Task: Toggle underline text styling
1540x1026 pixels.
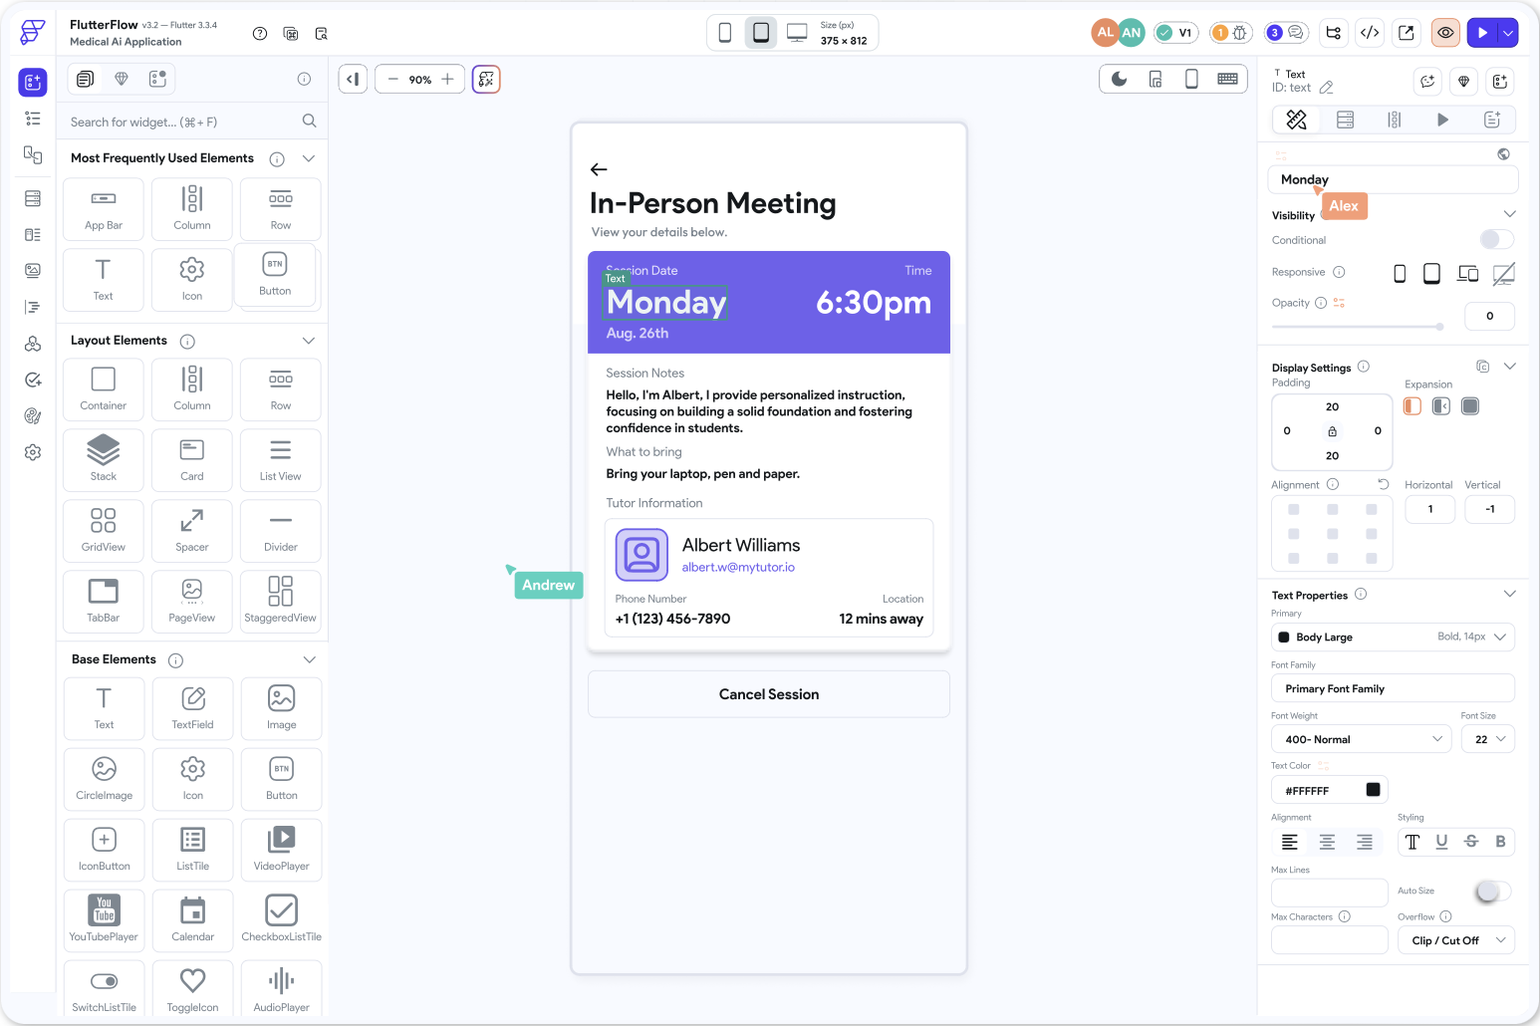Action: [x=1441, y=842]
